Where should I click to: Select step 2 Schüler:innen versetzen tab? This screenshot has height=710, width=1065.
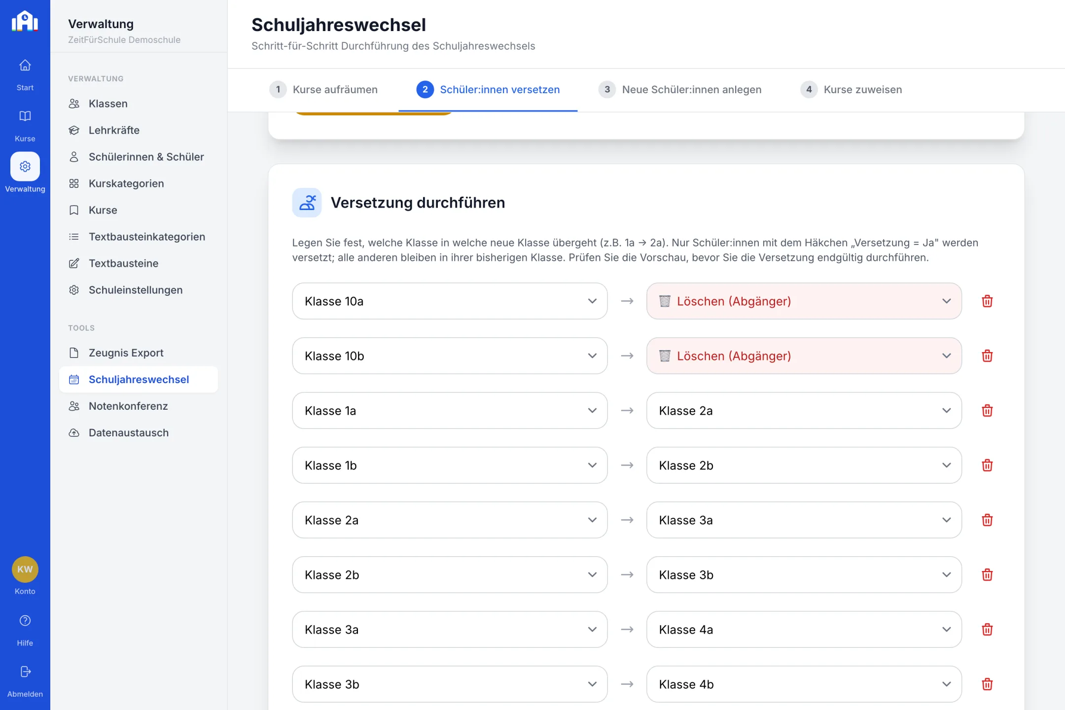click(x=488, y=90)
